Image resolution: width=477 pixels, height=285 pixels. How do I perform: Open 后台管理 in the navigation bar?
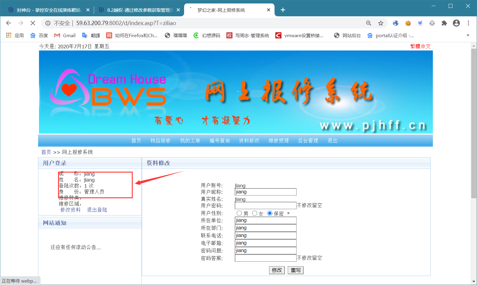[308, 141]
